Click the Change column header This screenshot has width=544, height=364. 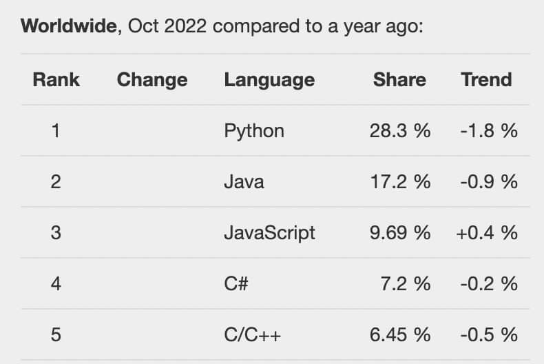coord(152,80)
